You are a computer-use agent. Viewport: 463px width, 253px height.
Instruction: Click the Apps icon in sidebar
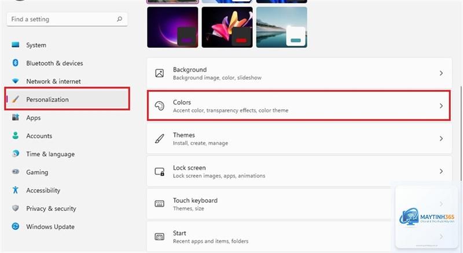pyautogui.click(x=16, y=117)
